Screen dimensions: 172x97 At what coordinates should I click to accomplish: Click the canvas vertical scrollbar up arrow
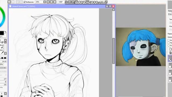(113, 10)
